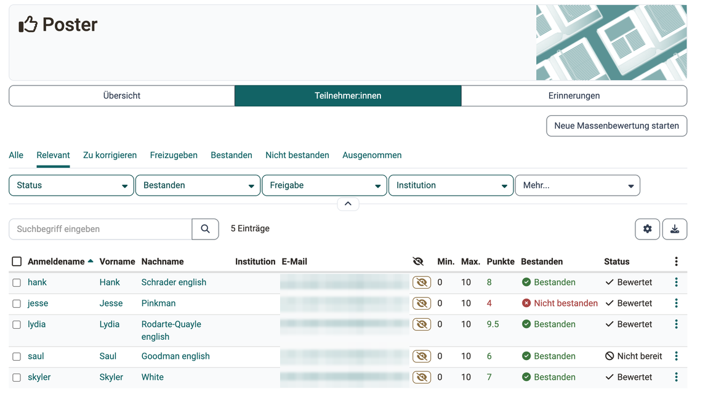Show Alle participants filter tab
This screenshot has height=397, width=708.
point(16,155)
